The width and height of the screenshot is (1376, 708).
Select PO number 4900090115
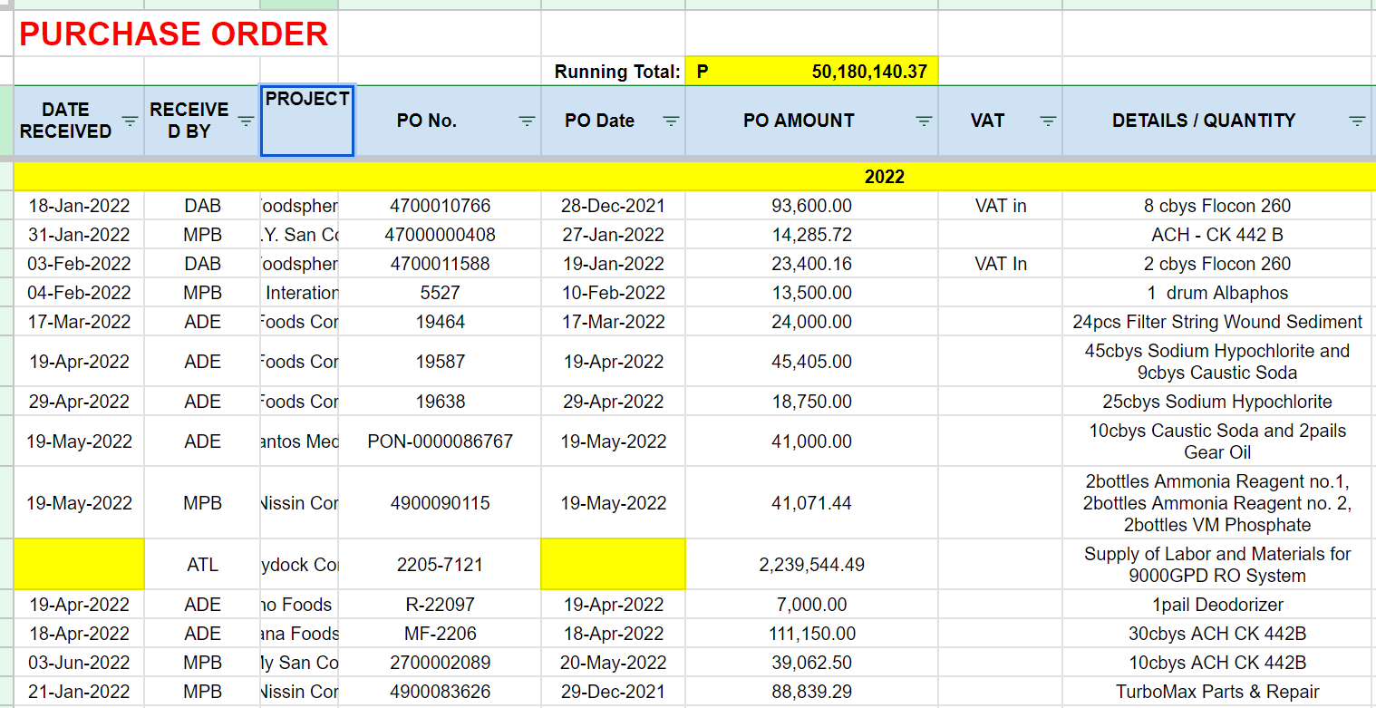[x=440, y=503]
